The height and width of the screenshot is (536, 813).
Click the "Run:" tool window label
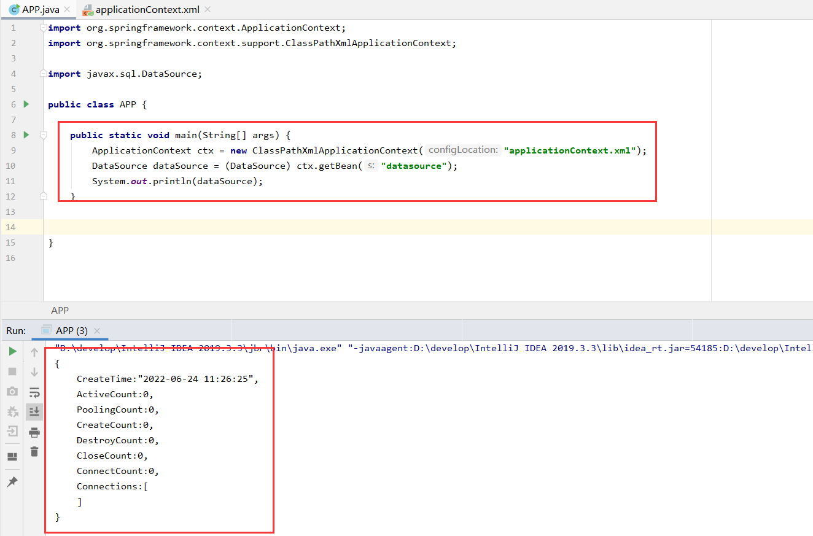click(17, 330)
